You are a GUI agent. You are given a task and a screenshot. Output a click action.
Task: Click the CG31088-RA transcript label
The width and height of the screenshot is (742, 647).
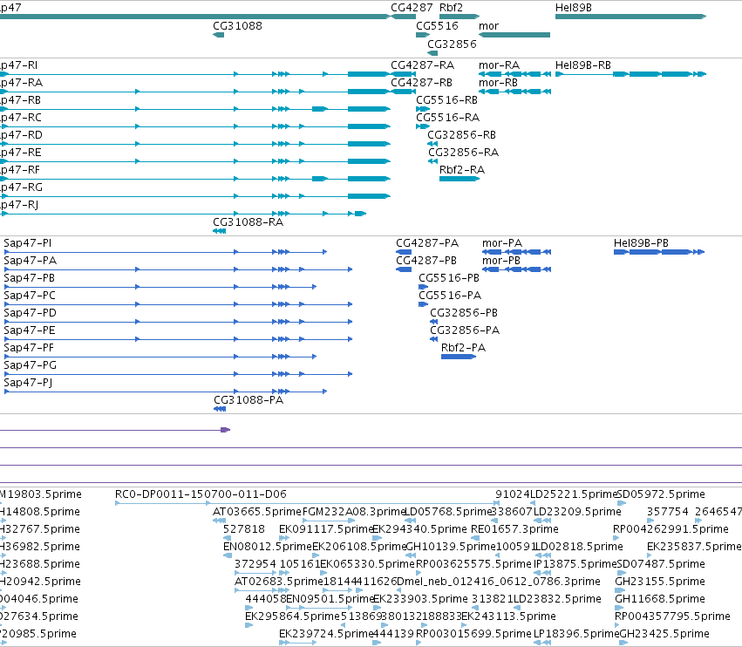pos(248,222)
